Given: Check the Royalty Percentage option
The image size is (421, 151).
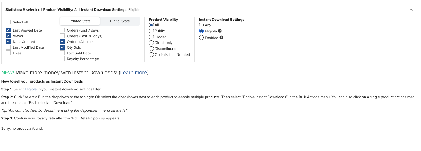Looking at the screenshot, I should coord(62,59).
